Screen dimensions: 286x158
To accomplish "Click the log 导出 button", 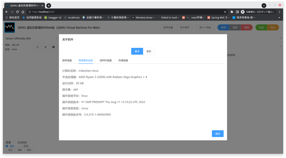I will pyautogui.click(x=10, y=150).
